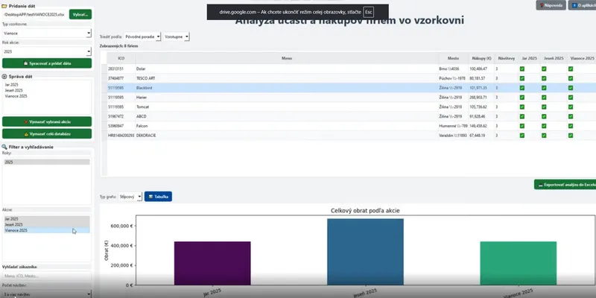The image size is (596, 298).
Task: Click the Púchov city cell
Action: [x=453, y=78]
